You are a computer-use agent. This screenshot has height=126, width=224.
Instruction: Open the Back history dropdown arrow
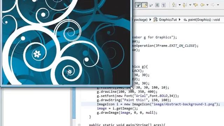coord(207,5)
